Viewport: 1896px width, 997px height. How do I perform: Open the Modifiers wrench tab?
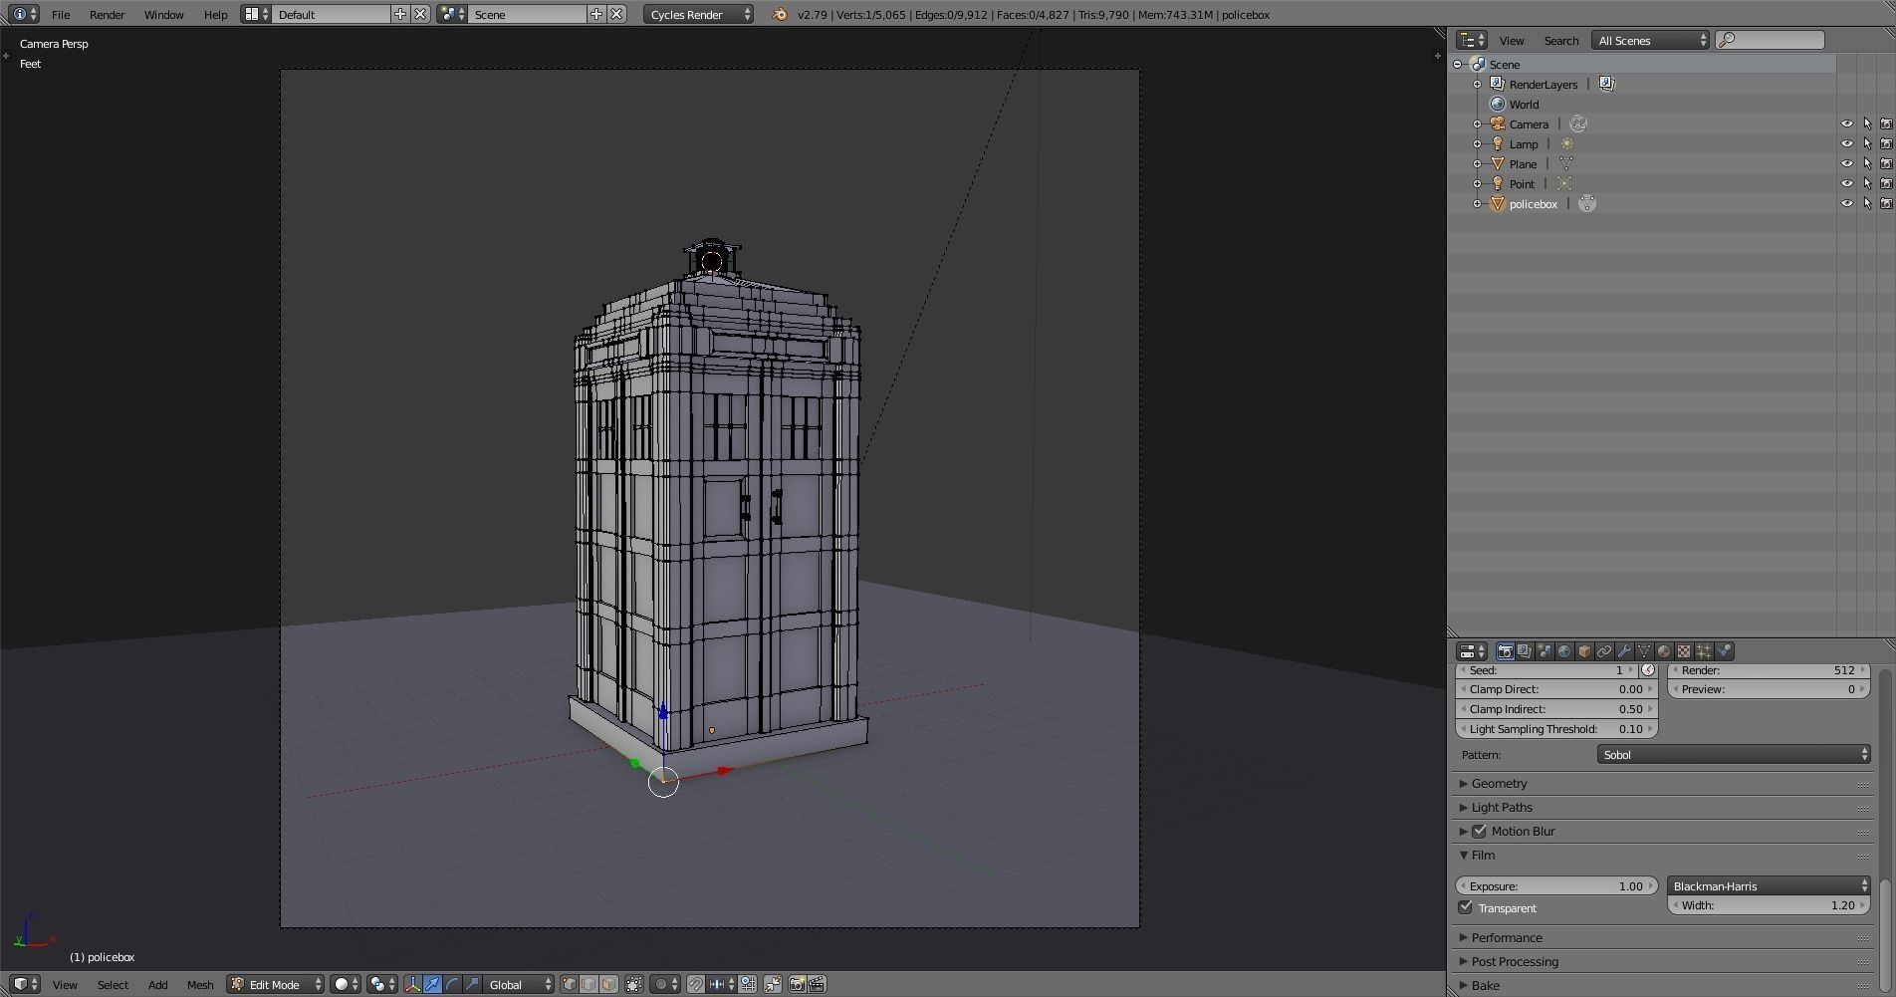[1624, 651]
